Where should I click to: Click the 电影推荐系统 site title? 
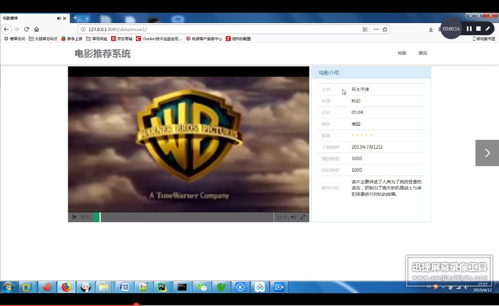pos(103,54)
